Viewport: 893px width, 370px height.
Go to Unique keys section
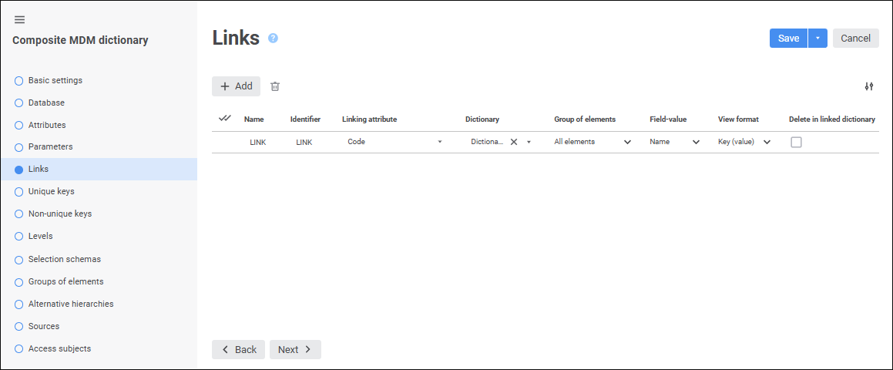coord(51,191)
